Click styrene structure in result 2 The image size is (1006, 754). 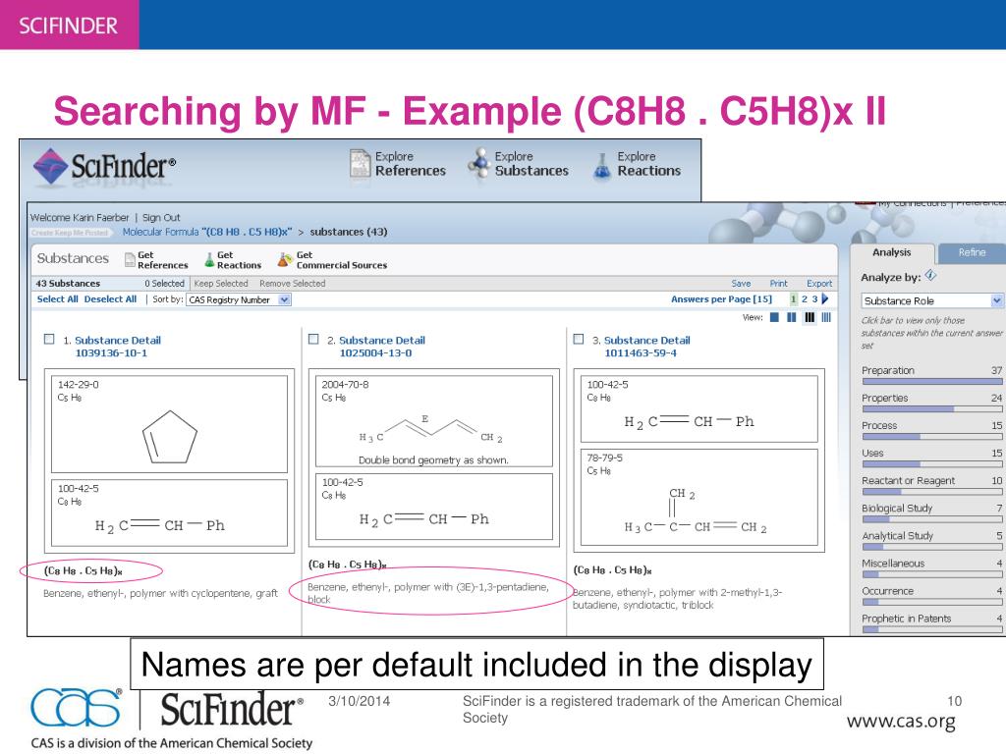point(433,507)
